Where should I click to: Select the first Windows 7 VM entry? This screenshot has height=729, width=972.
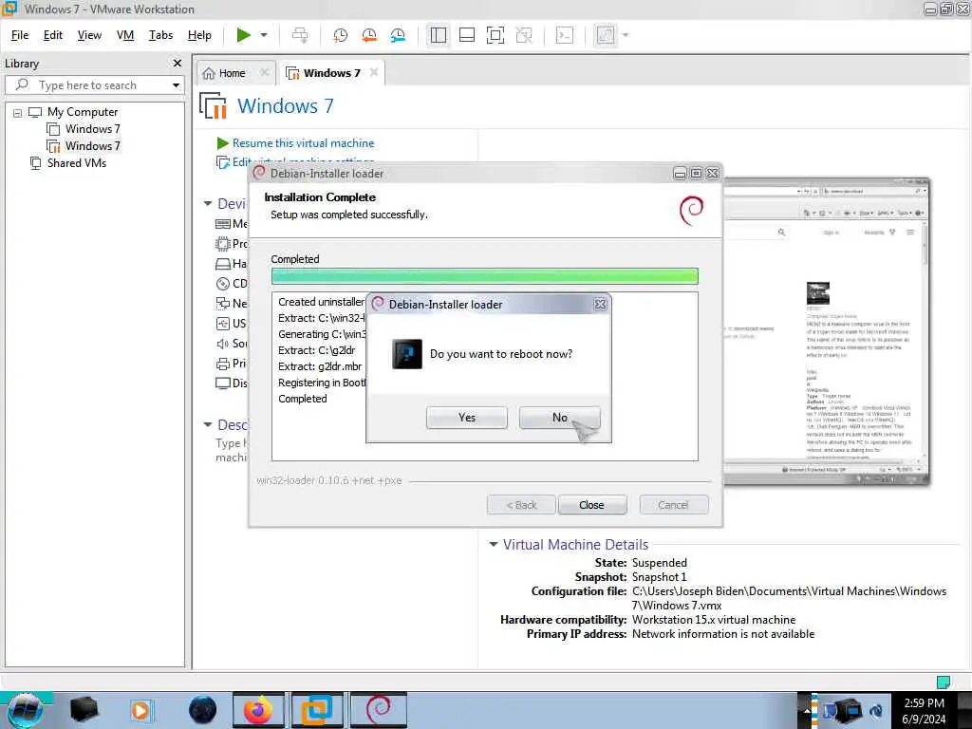tap(92, 129)
